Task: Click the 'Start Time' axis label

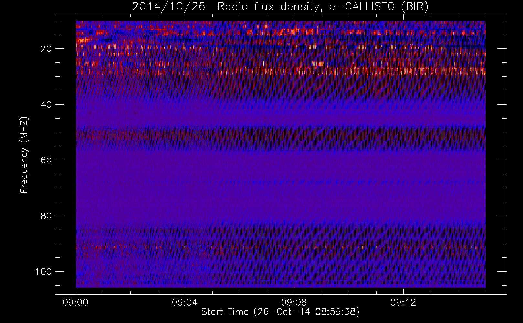Action: [280, 312]
